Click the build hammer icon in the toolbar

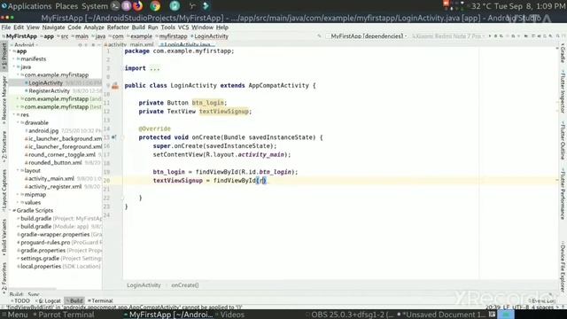click(319, 36)
